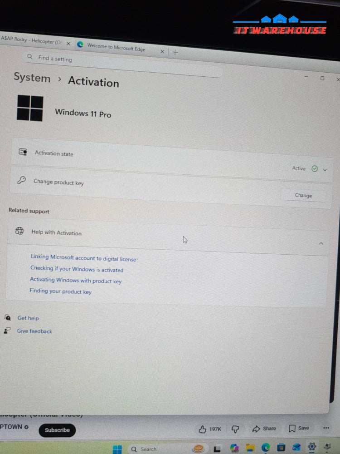Open Finding your product key link

[60, 291]
